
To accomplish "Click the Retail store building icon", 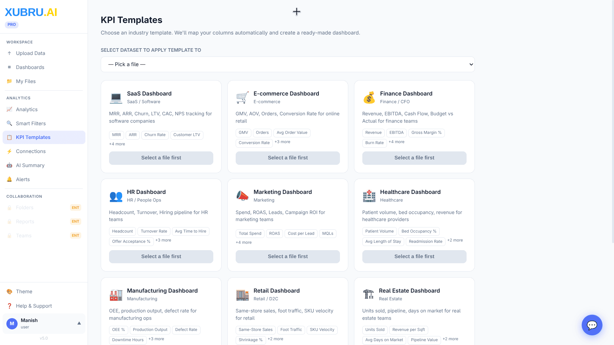I will [x=242, y=295].
